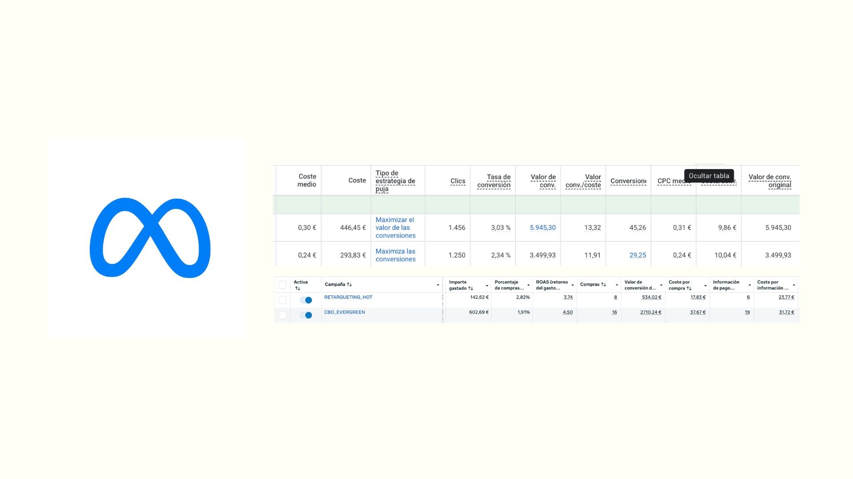The height and width of the screenshot is (479, 853).
Task: Disable the CBO_EVERGREEN campaign switch
Action: (306, 315)
